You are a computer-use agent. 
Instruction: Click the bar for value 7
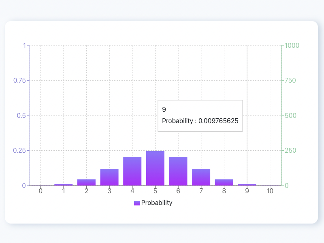201,177
